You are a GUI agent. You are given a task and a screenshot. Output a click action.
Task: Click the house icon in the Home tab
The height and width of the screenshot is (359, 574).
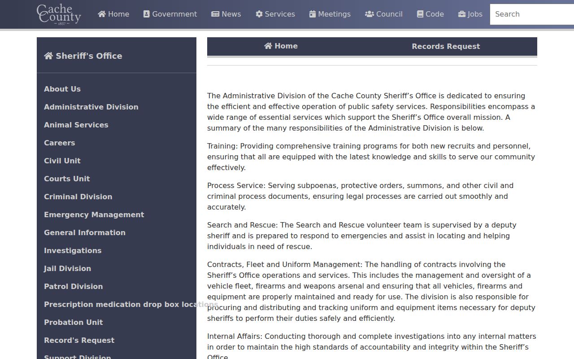[268, 46]
